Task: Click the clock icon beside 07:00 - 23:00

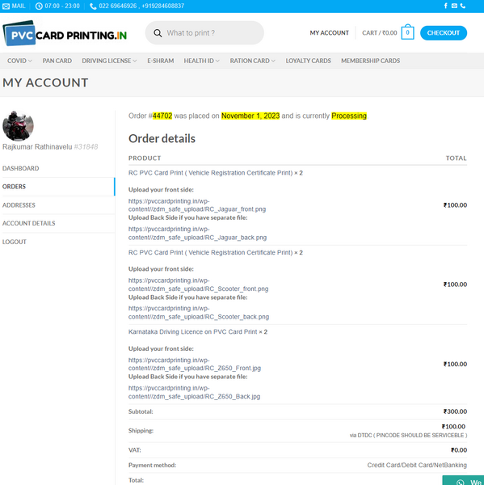Action: (39, 6)
